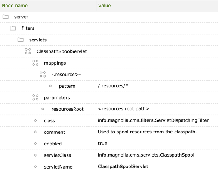This screenshot has height=173, width=219.
Task: Select the resourcesRoot property name
Action: tap(68, 109)
